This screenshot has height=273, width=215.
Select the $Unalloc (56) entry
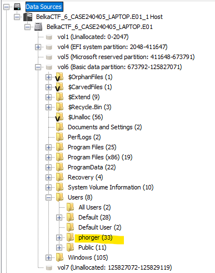click(x=86, y=117)
